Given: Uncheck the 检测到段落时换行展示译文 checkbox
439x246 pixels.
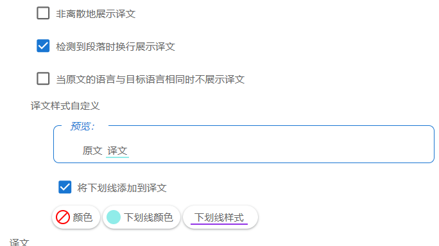Looking at the screenshot, I should (43, 46).
